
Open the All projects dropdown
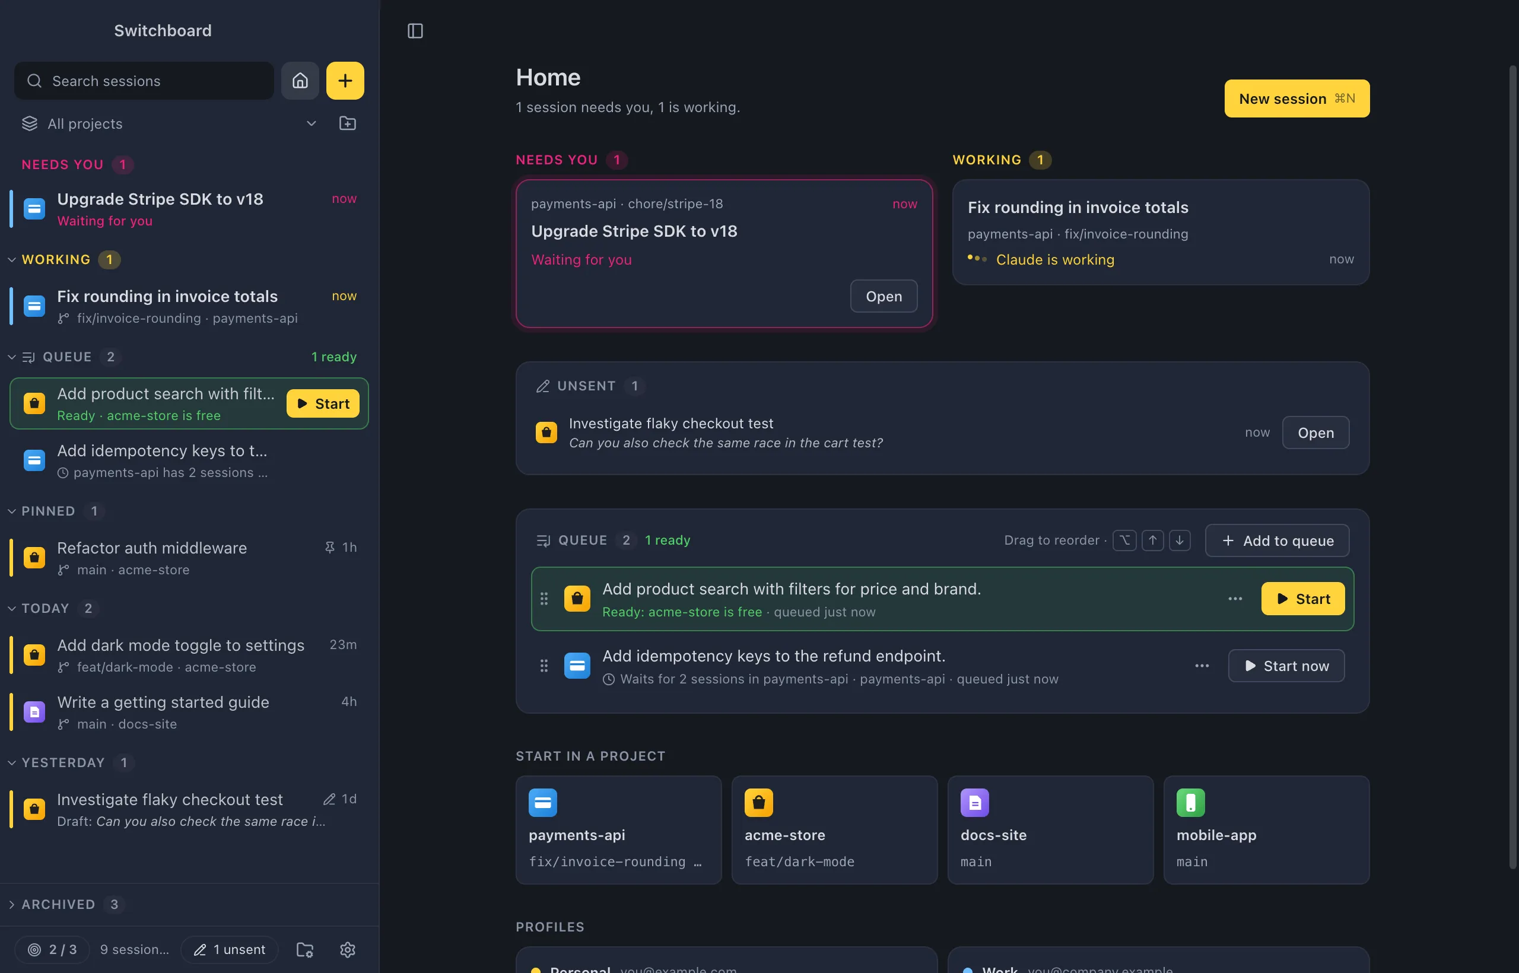(x=169, y=123)
